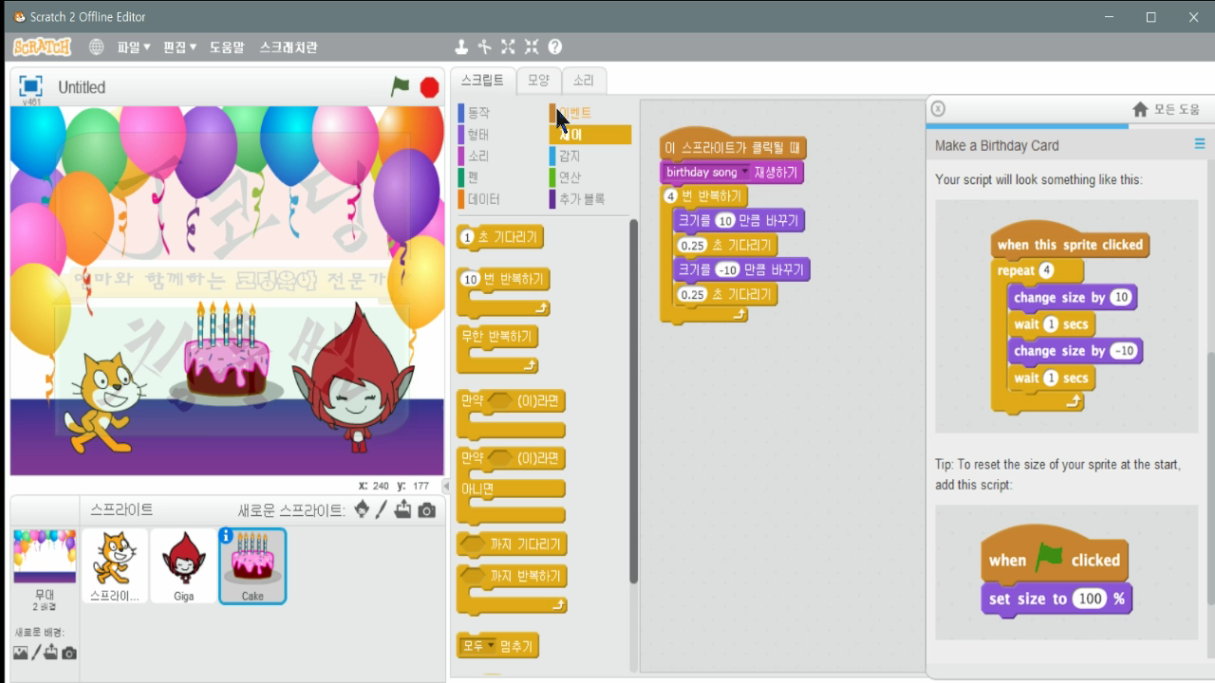Choose a new backdrop from the library

tap(20, 653)
